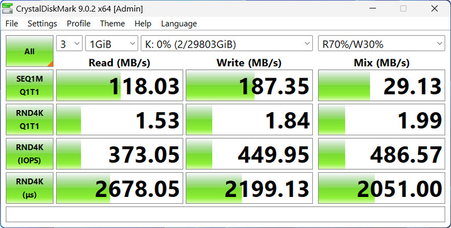Open the R70%/W30% mix ratio dropdown
This screenshot has width=451, height=228.
point(382,44)
